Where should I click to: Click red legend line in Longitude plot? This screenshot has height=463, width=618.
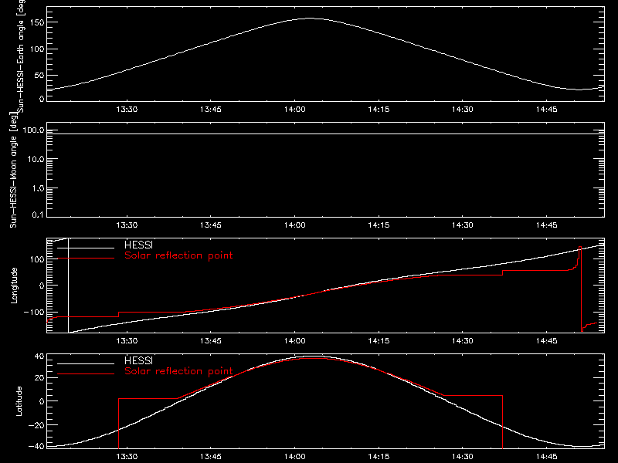pyautogui.click(x=86, y=259)
